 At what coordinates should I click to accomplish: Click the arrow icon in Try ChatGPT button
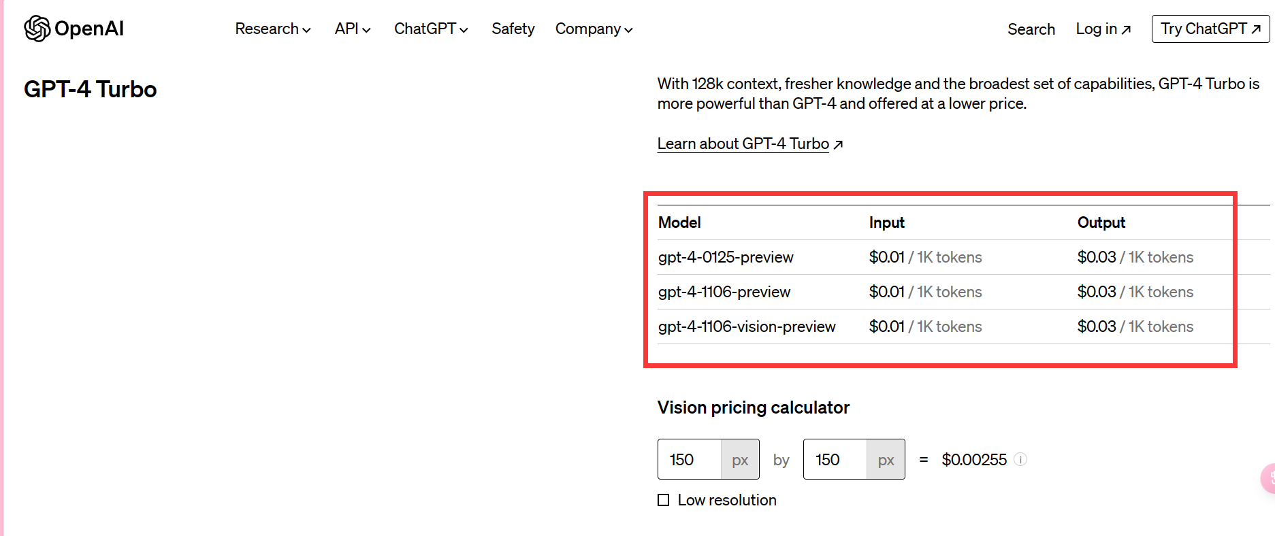click(1256, 29)
